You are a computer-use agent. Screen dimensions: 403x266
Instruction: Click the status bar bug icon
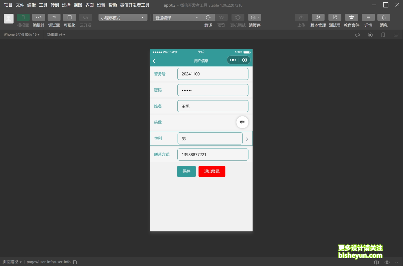click(376, 262)
